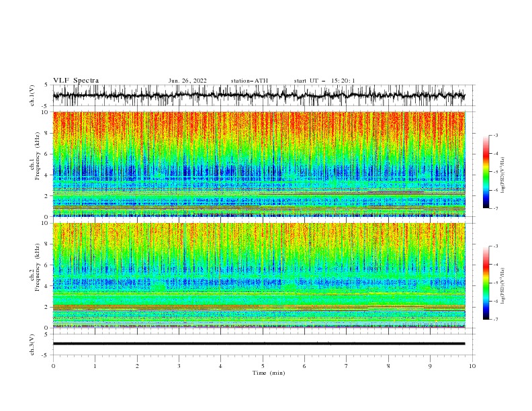Click time axis tick label "9"
The width and height of the screenshot is (532, 411).
pyautogui.click(x=430, y=366)
